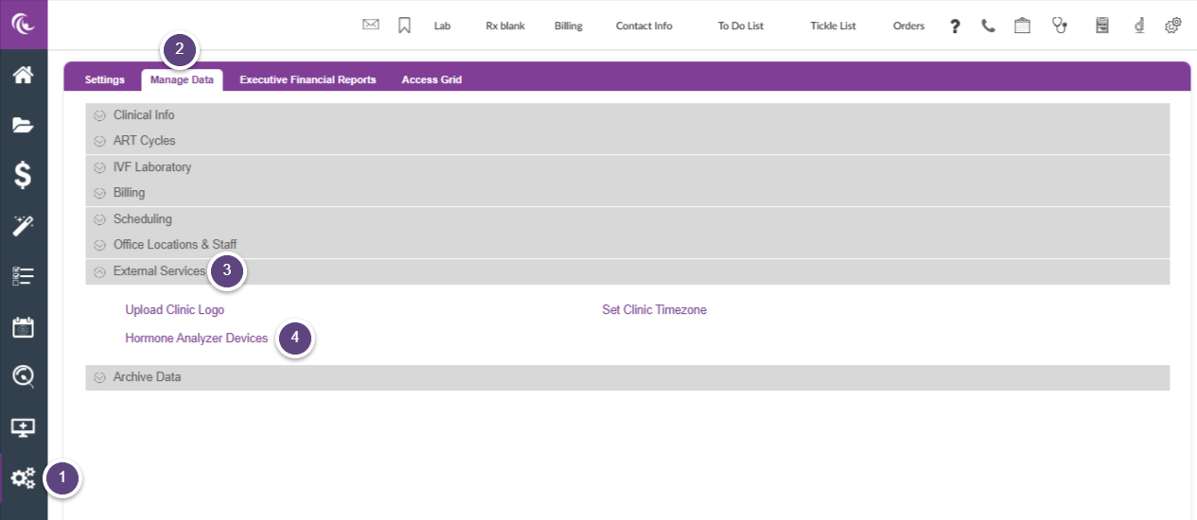Click the crescent logo at top-left
Screen dimensions: 1197x520
[x=23, y=24]
